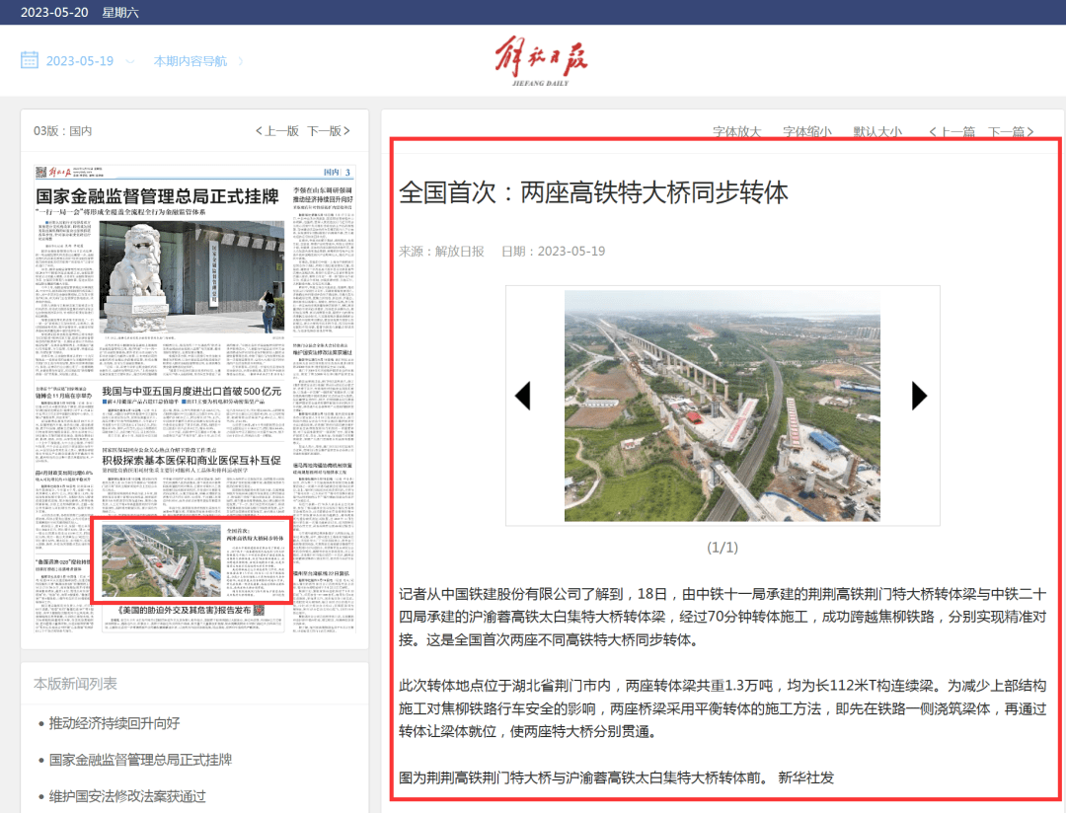This screenshot has width=1066, height=813.
Task: Open news list item 推动经济持续回升向好
Action: [114, 723]
